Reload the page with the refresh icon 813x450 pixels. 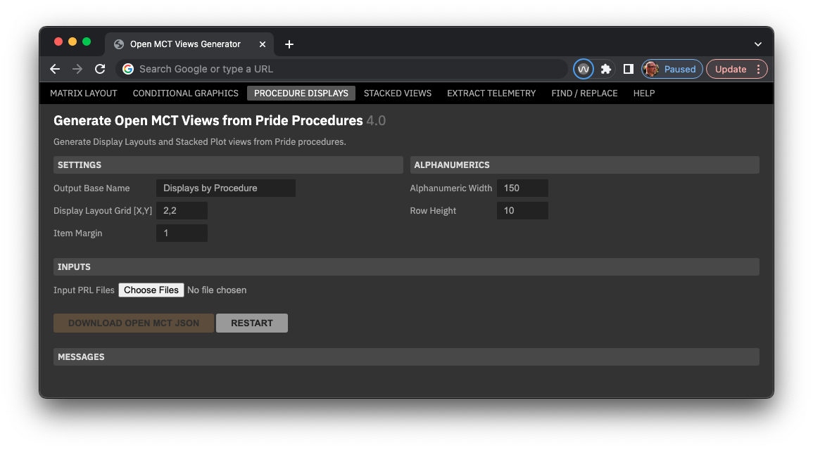tap(100, 69)
